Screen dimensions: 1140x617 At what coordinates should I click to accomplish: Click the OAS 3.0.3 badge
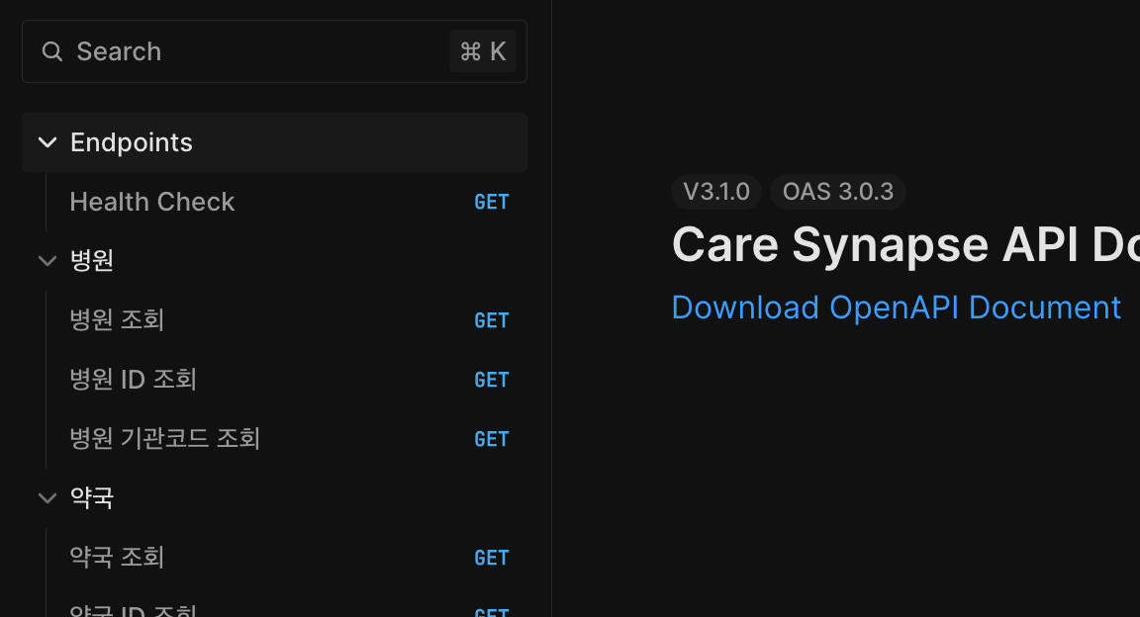point(837,192)
